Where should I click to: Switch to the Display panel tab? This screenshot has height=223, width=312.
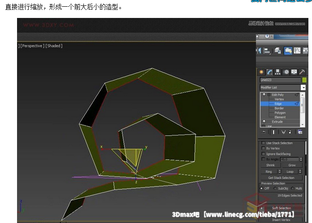click(294, 72)
